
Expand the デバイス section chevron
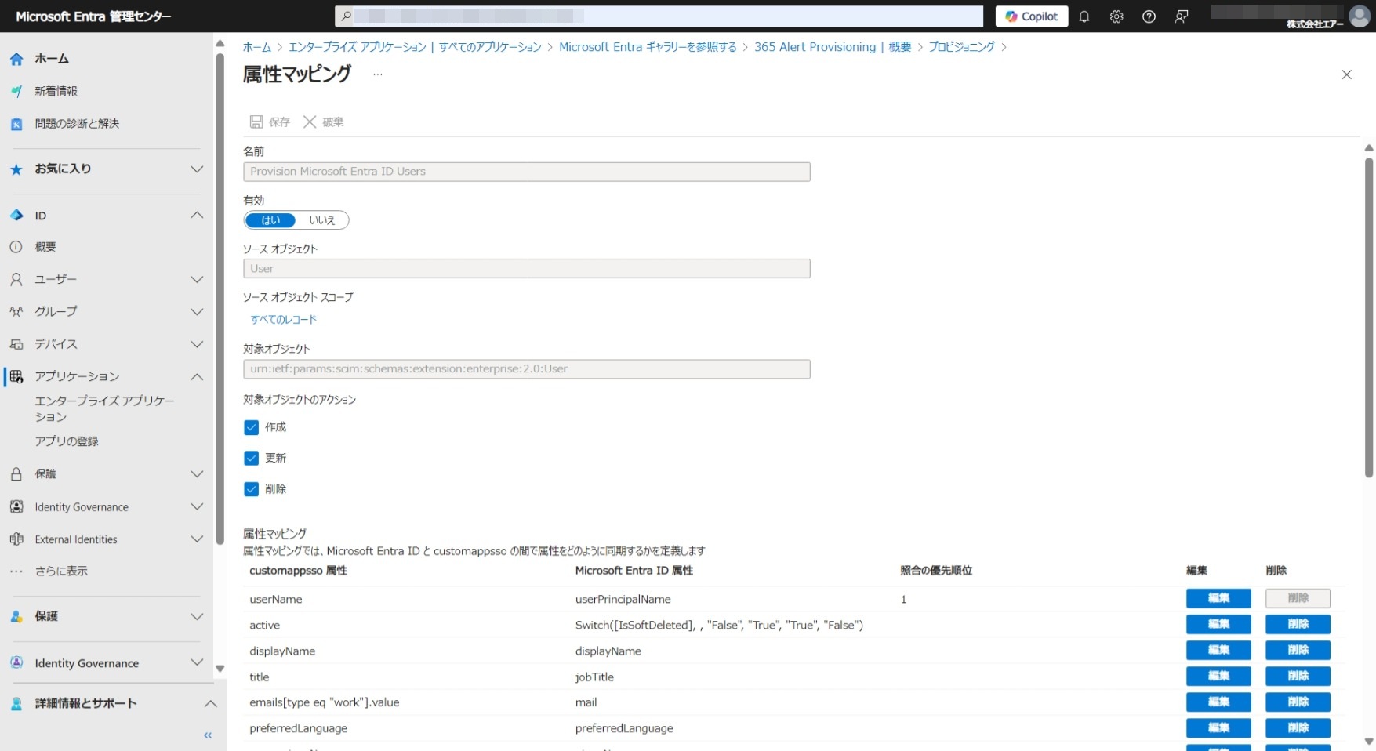[x=197, y=344]
